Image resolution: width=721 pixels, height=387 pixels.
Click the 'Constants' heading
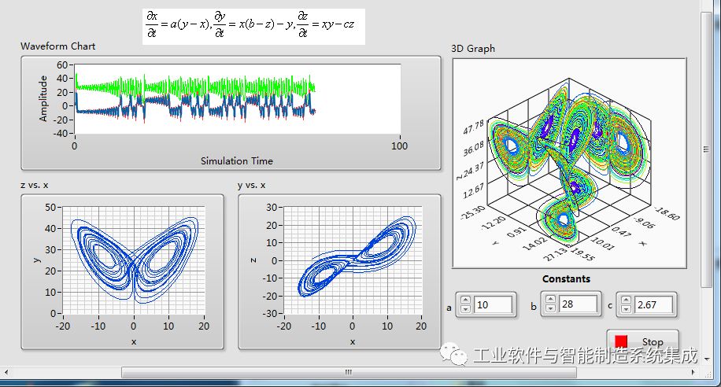coord(566,278)
